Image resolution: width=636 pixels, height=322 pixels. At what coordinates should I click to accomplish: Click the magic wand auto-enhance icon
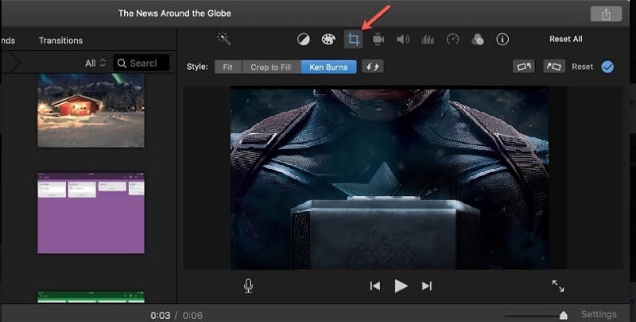(x=223, y=39)
